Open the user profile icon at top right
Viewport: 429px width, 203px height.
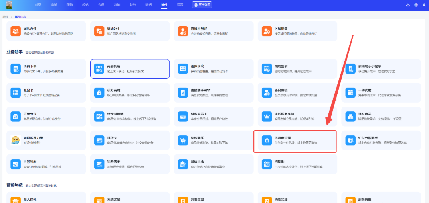click(x=424, y=5)
